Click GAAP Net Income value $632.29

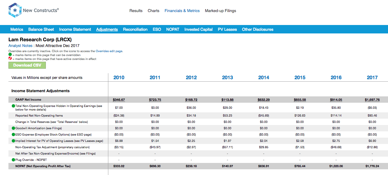[x=264, y=100]
